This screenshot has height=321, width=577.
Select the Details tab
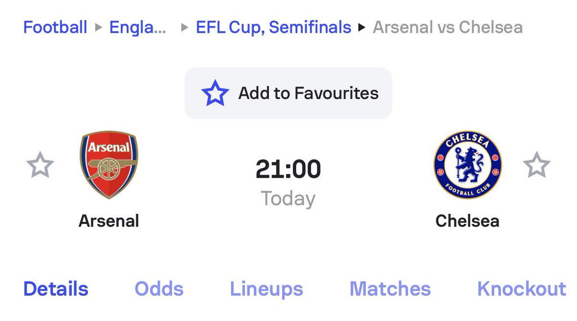56,289
